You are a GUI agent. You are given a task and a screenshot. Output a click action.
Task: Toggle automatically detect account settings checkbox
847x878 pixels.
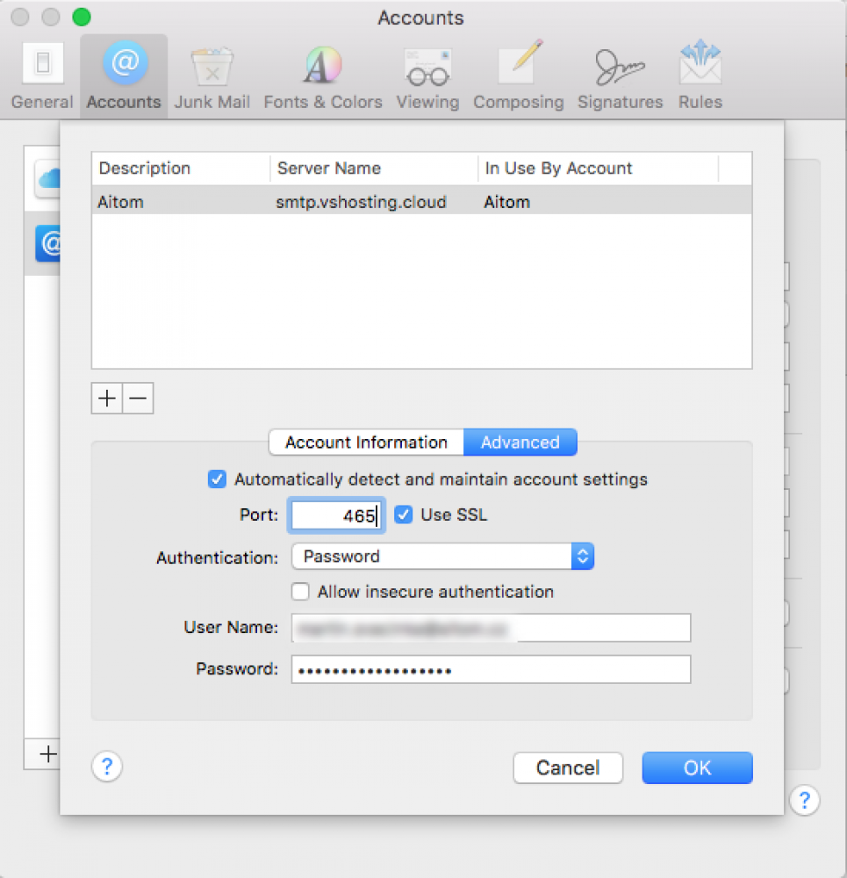pyautogui.click(x=217, y=479)
